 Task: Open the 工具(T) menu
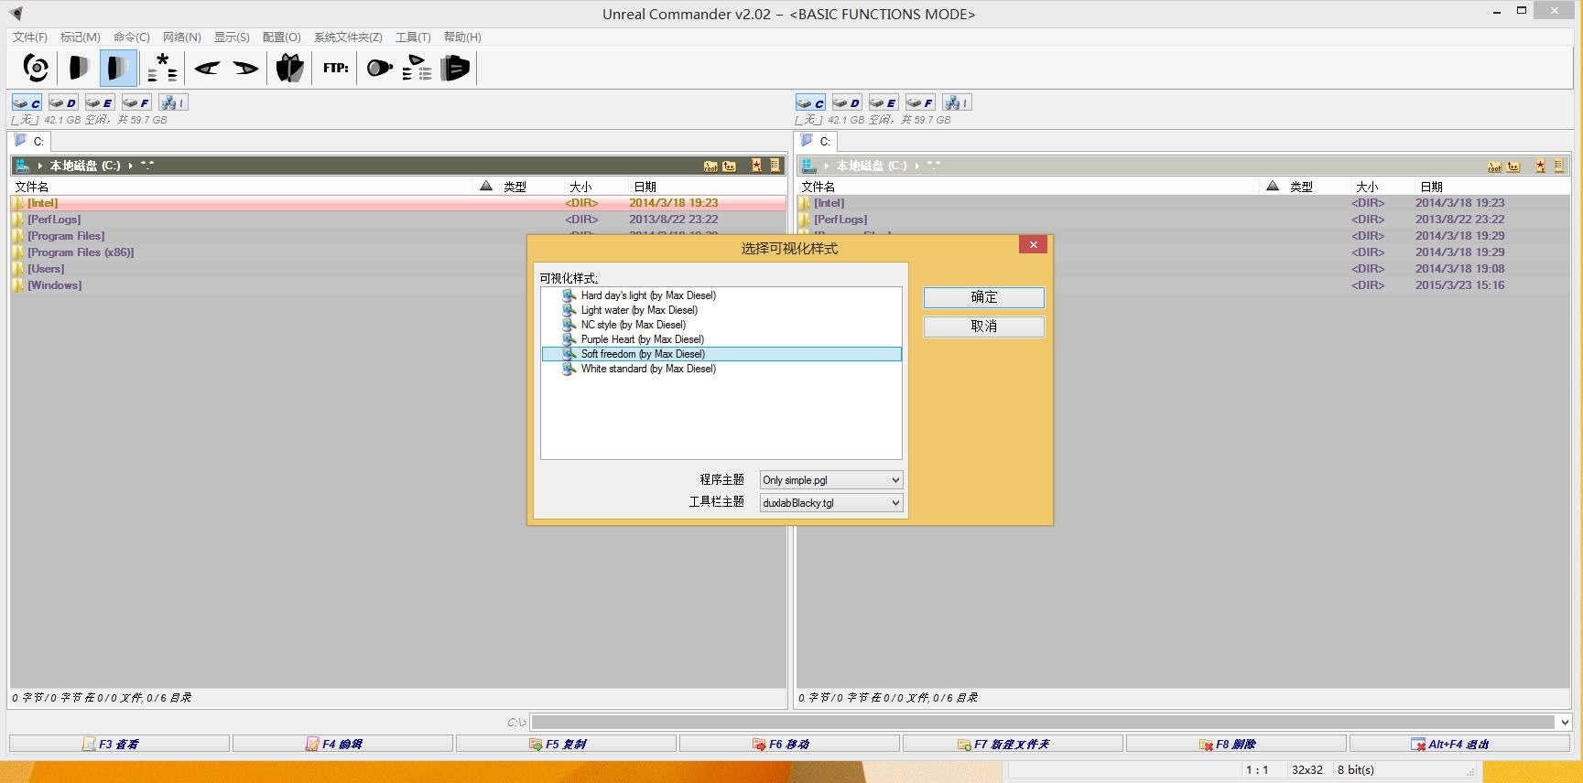click(x=413, y=38)
